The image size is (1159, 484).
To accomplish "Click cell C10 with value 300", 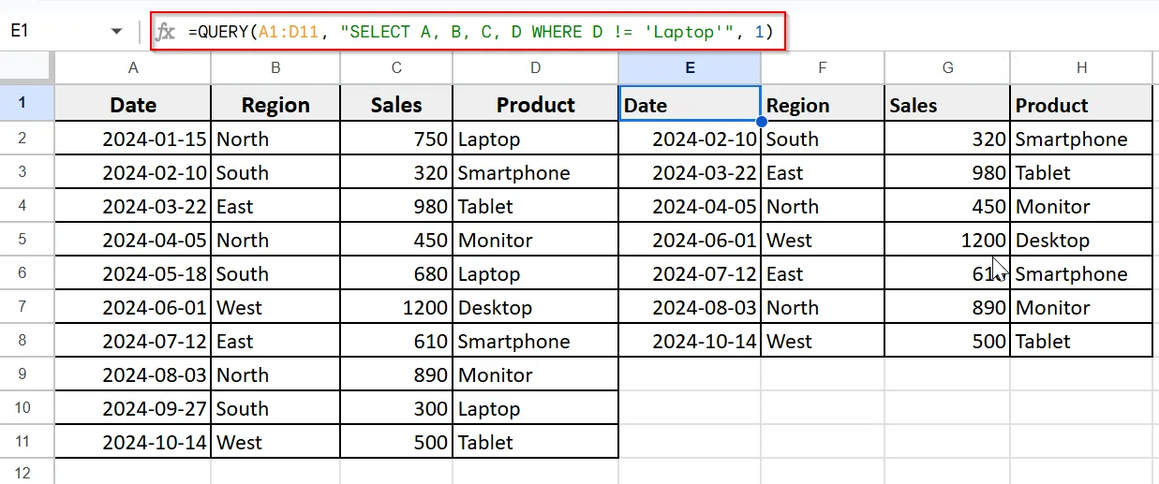I will click(396, 408).
